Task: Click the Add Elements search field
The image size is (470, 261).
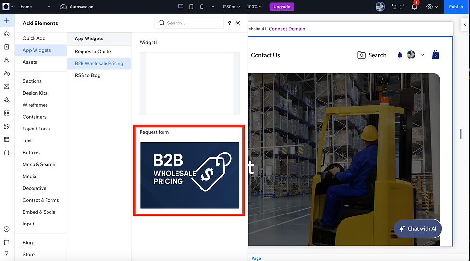Action: [189, 23]
